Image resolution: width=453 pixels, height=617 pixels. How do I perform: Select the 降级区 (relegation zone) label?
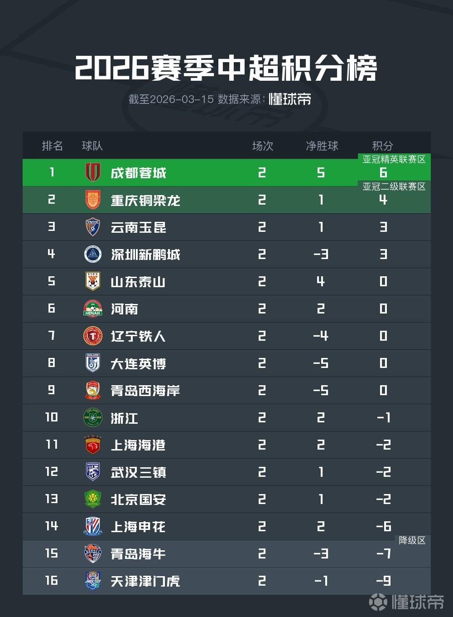pyautogui.click(x=412, y=540)
